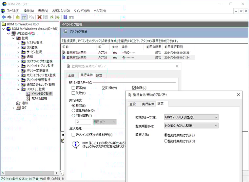Collapse the BOM for Windows Ver.8.0 node

(4, 29)
